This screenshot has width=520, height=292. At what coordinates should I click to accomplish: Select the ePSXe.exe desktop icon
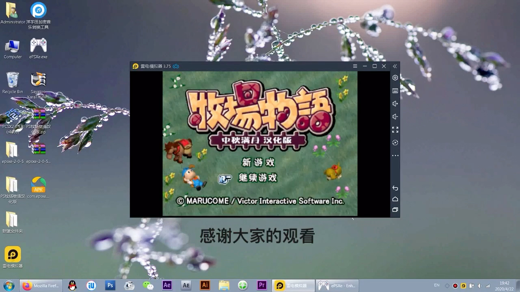click(x=38, y=49)
